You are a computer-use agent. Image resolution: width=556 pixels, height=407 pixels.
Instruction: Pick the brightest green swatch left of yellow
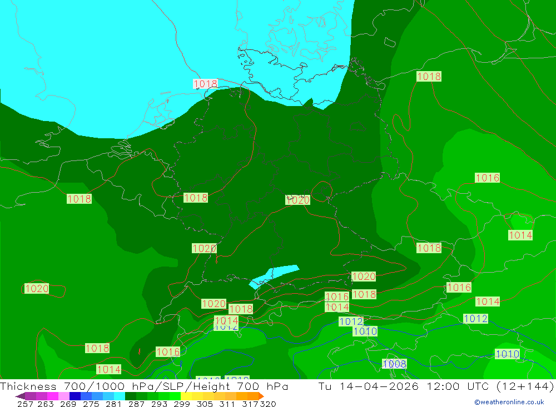click(x=175, y=396)
